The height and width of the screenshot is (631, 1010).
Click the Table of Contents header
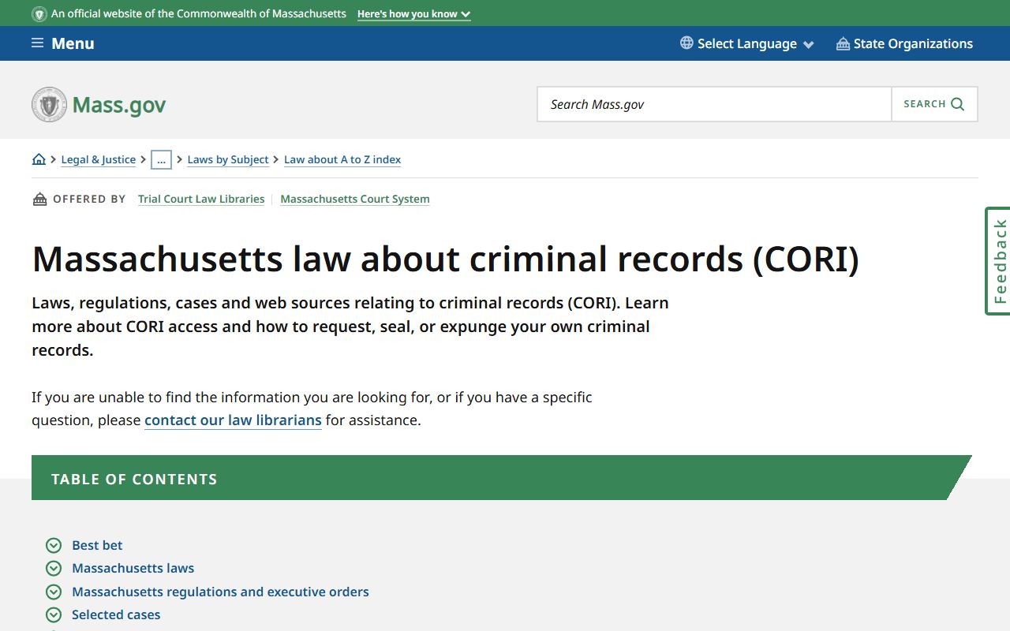(x=502, y=478)
